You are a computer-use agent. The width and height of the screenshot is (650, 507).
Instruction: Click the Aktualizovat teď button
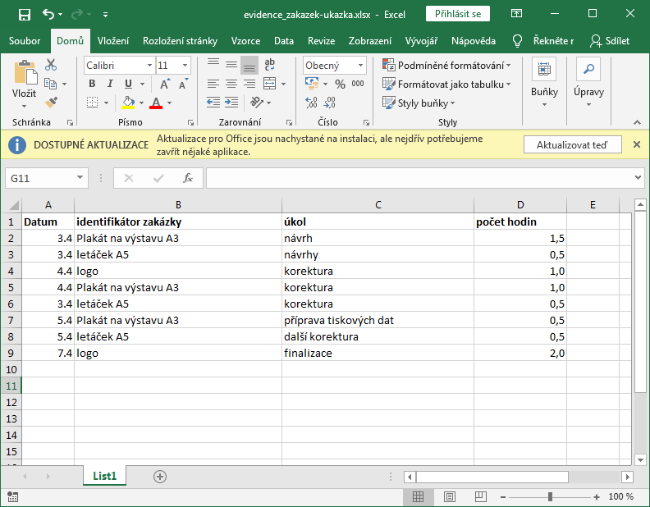pos(571,145)
